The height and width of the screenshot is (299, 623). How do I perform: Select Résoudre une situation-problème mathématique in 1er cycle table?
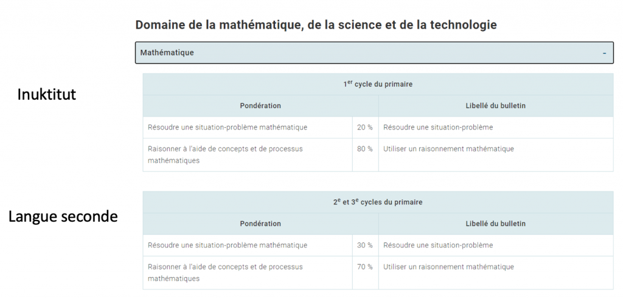[228, 128]
